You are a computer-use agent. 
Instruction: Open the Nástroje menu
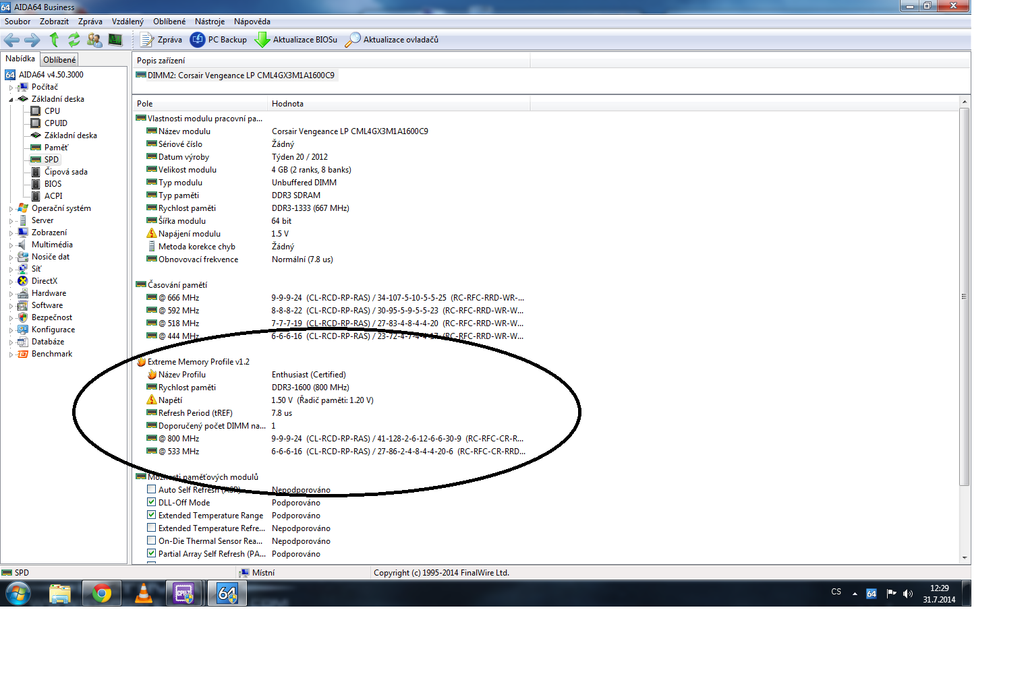[x=210, y=22]
